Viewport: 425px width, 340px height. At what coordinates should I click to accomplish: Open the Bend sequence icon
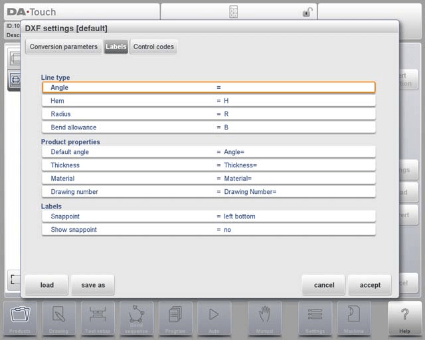point(136,319)
